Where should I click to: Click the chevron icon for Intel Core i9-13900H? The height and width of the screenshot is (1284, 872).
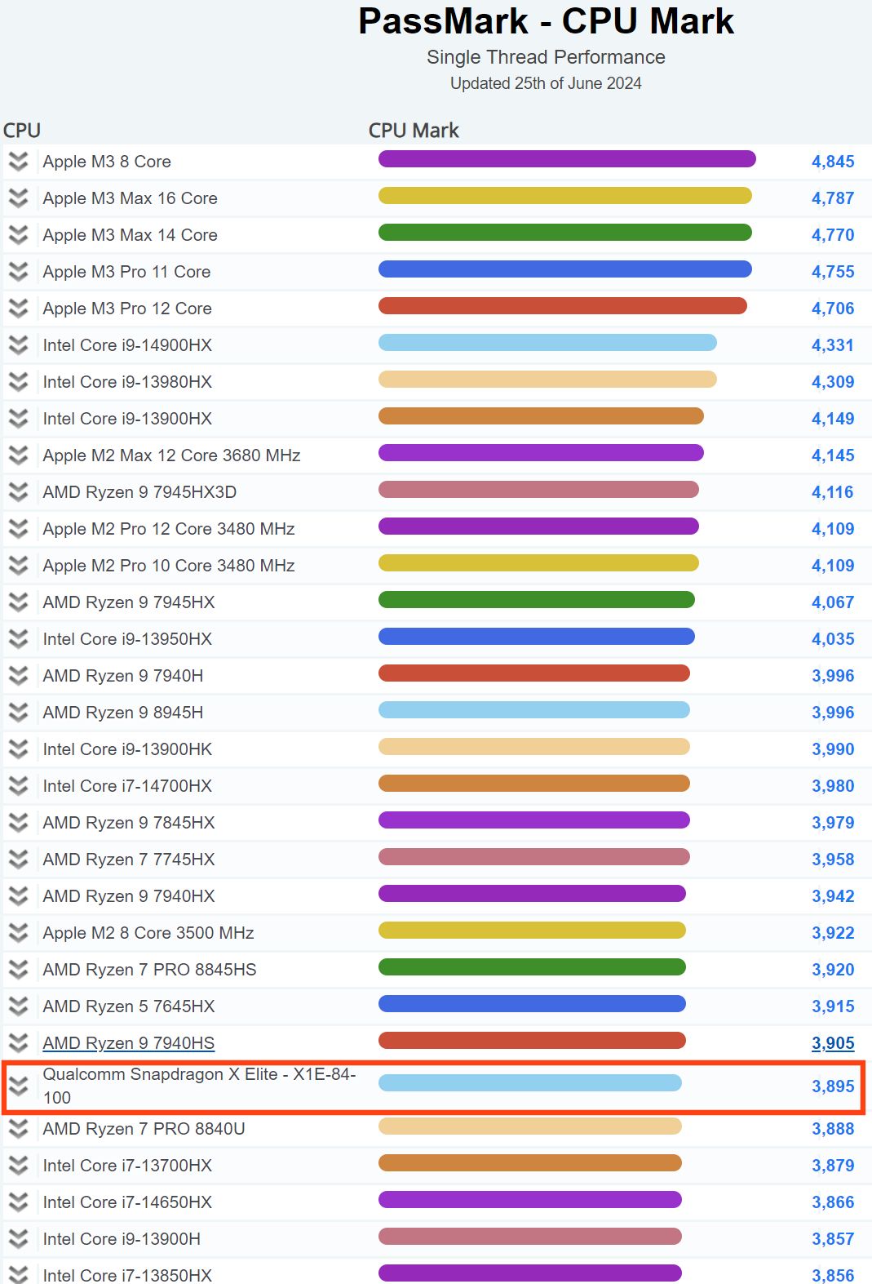click(x=18, y=1239)
